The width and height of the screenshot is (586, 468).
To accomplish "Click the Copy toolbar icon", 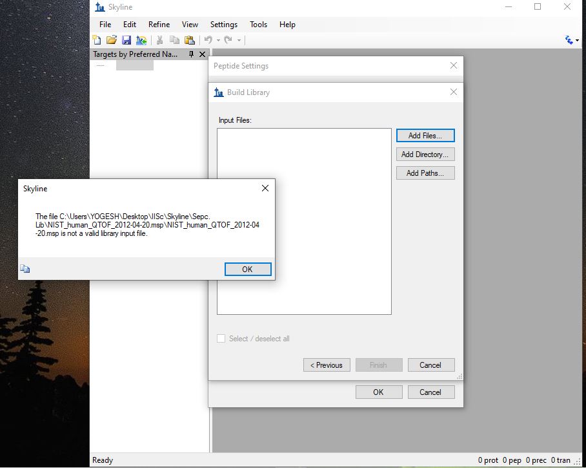I will pyautogui.click(x=174, y=39).
